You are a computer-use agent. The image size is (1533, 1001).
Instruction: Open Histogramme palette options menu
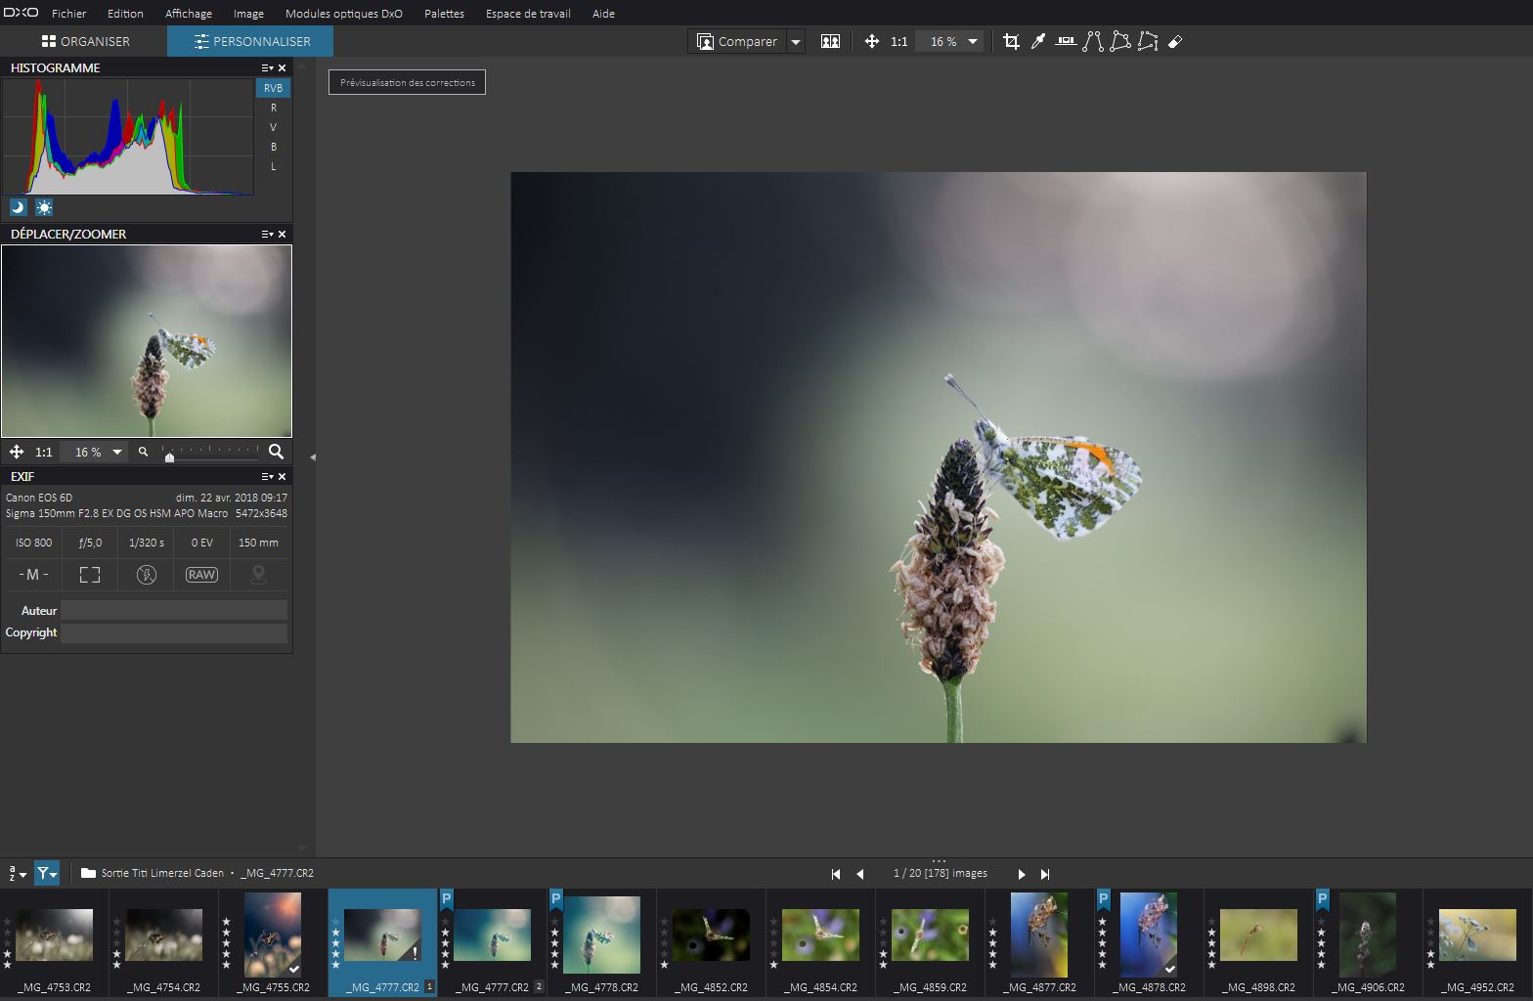tap(267, 67)
